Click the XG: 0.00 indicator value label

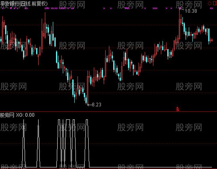(x=25, y=115)
